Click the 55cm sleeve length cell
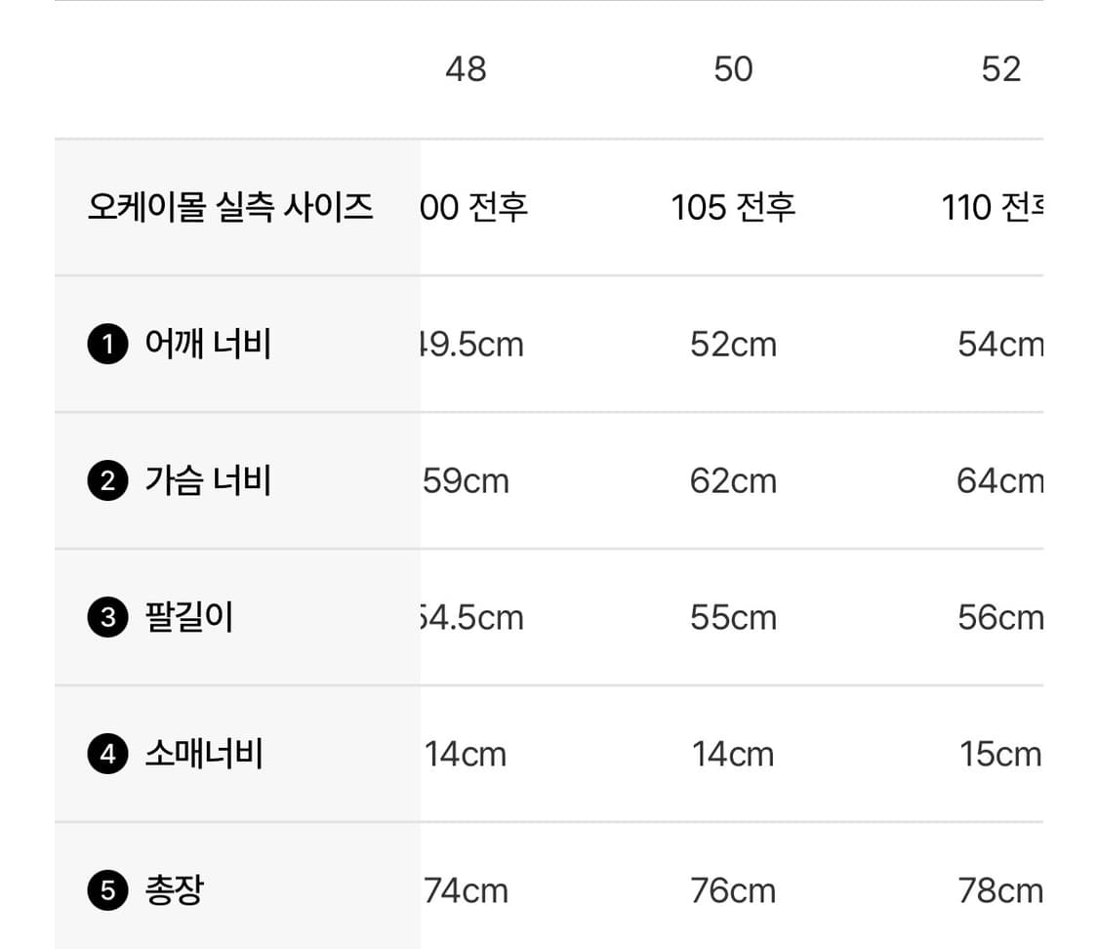This screenshot has width=1098, height=949. [733, 618]
